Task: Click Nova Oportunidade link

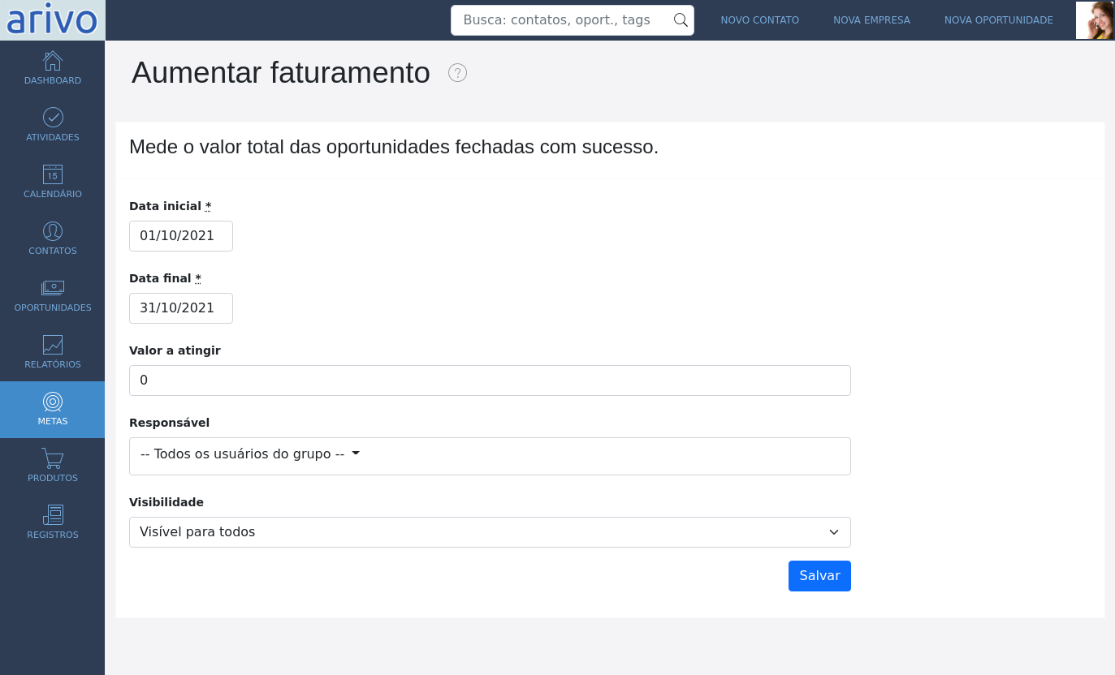Action: point(999,20)
